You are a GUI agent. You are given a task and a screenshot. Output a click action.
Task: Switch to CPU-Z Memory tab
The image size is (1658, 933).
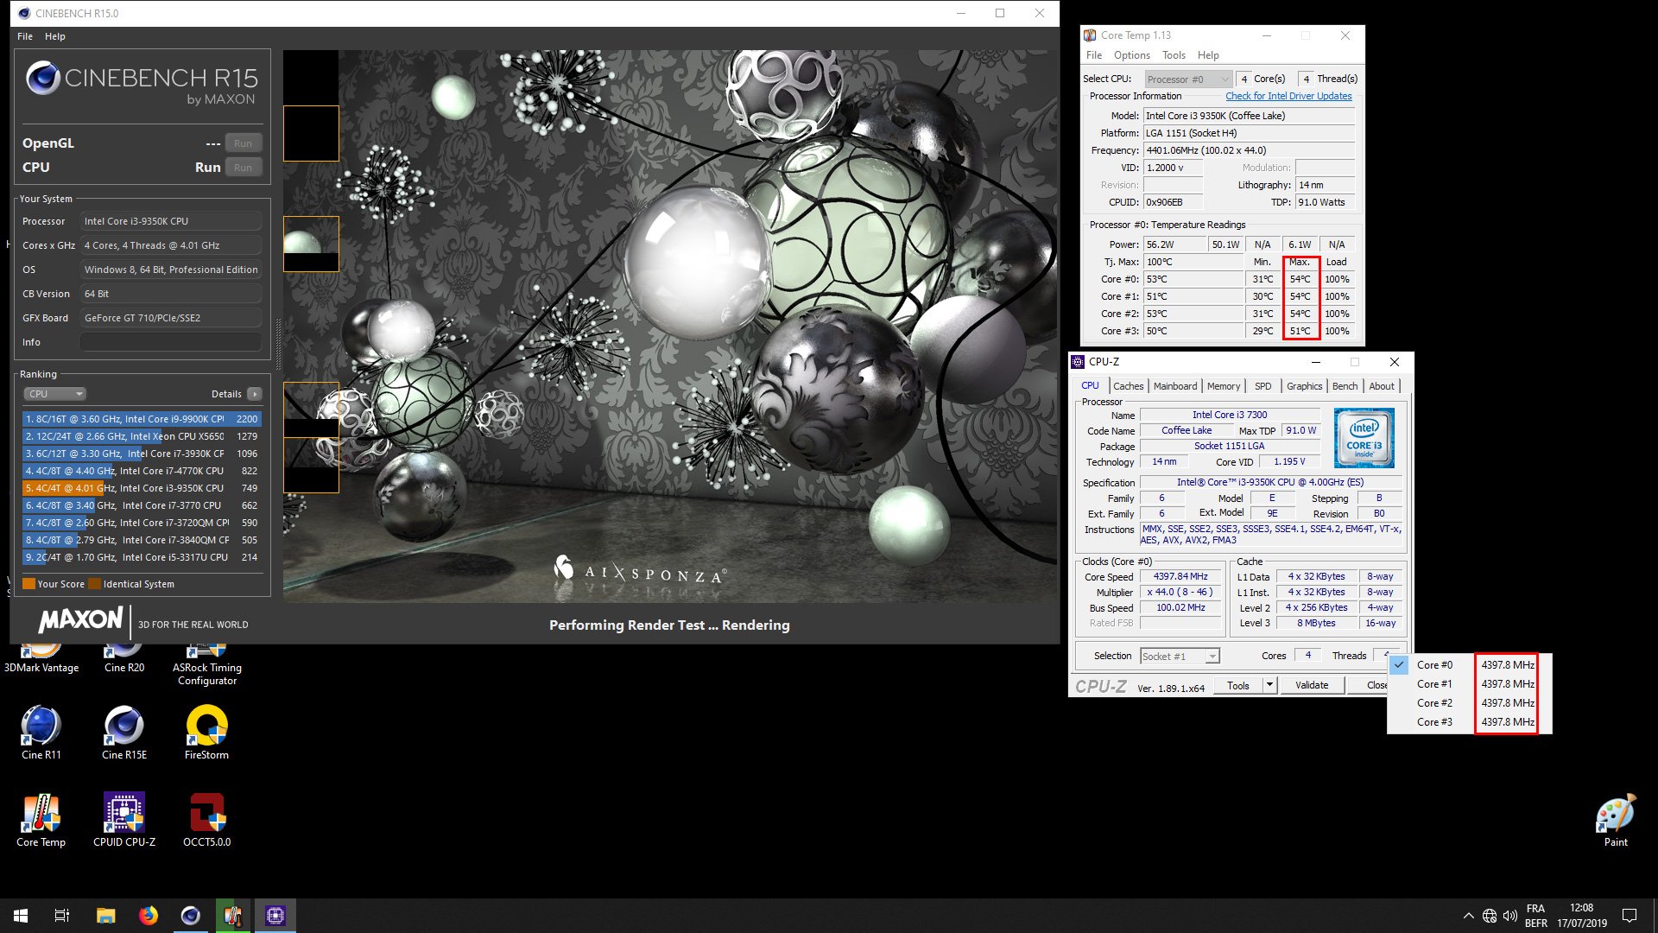click(x=1223, y=386)
